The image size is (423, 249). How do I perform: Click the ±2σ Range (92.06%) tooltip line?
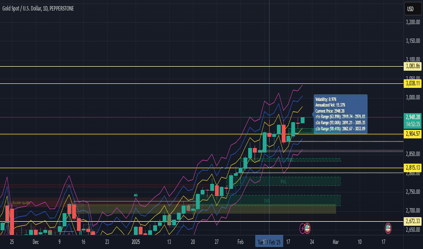(x=340, y=123)
